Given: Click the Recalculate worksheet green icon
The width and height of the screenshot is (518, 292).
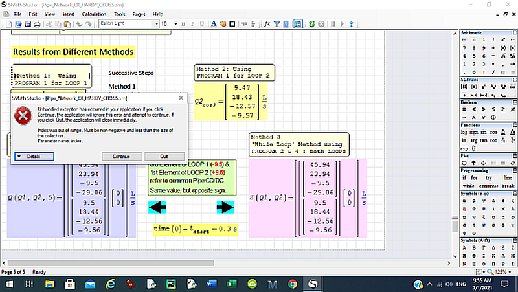Looking at the screenshot, I should 311,24.
